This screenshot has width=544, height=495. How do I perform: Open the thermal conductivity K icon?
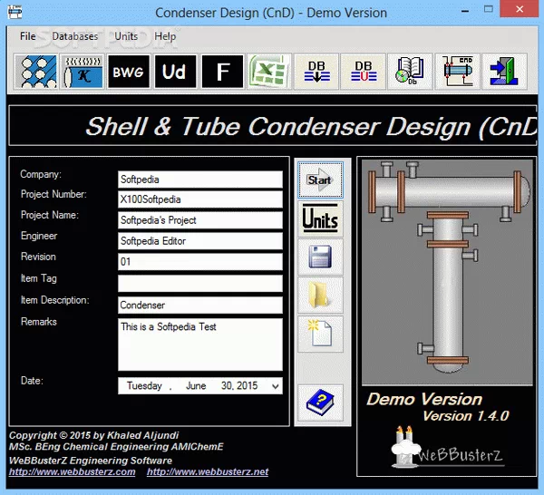(x=83, y=72)
